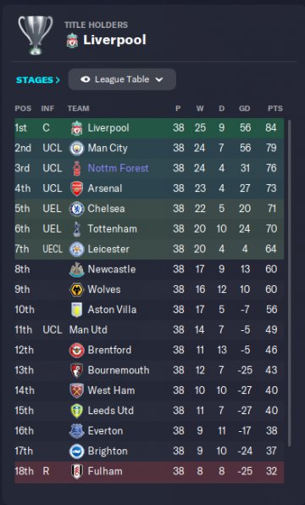Click the Tottenham club badge
The image size is (305, 505).
click(76, 228)
